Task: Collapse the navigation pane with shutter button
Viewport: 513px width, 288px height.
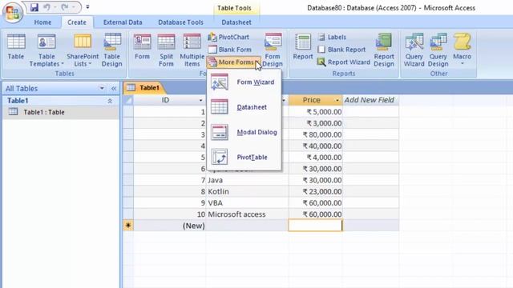Action: [x=114, y=88]
